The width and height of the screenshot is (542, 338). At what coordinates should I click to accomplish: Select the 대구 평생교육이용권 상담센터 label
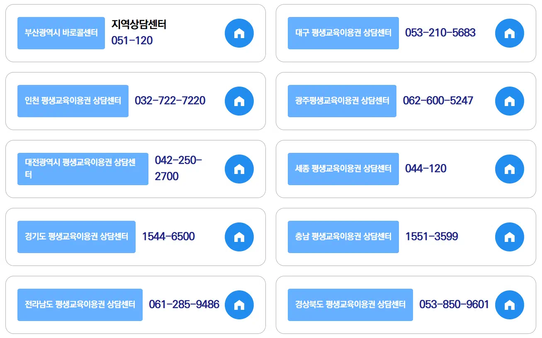point(343,33)
